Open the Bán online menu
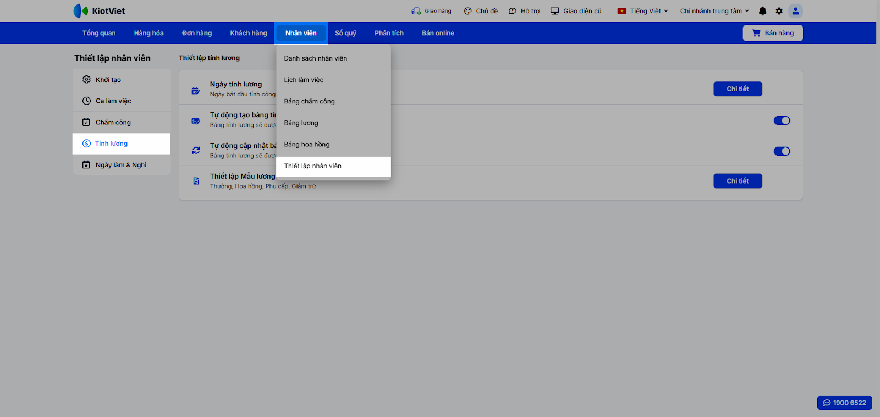The image size is (880, 417). coord(438,33)
